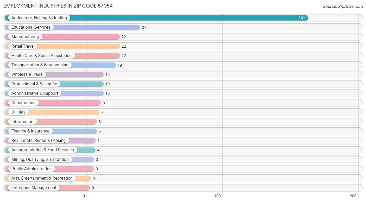366x202 pixels.
Task: Click Accommodation & Food Services label
Action: 43,150
